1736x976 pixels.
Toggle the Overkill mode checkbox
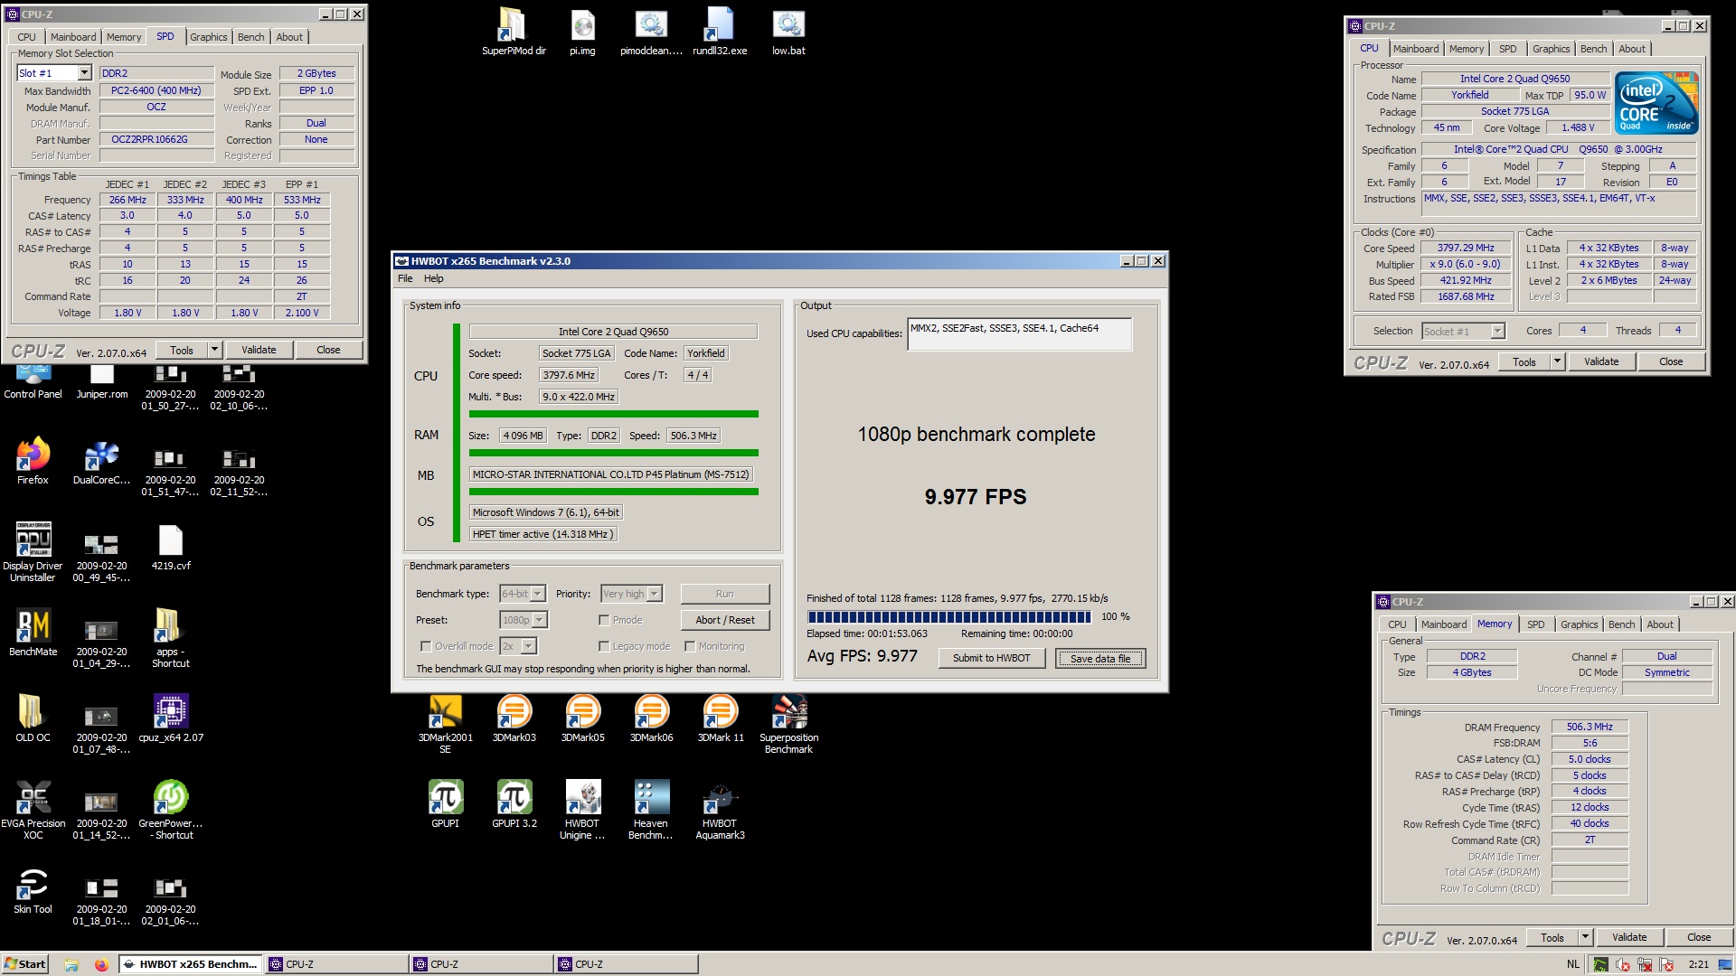426,646
